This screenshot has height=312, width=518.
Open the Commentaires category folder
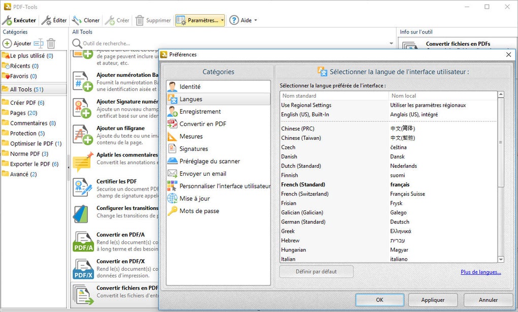(34, 123)
